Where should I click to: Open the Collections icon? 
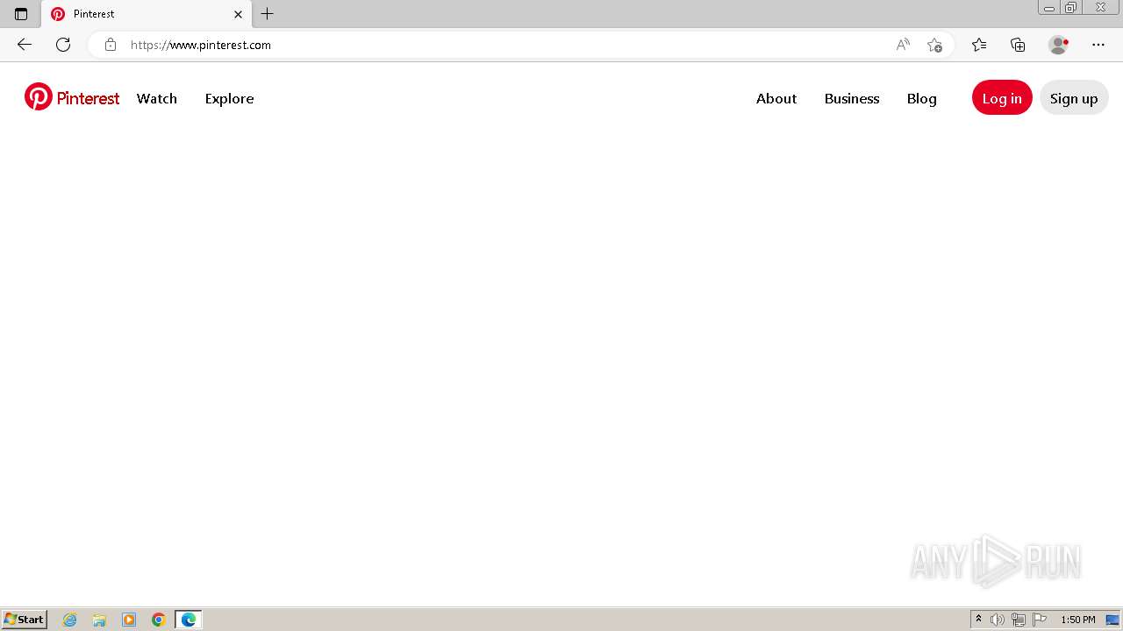point(1018,45)
